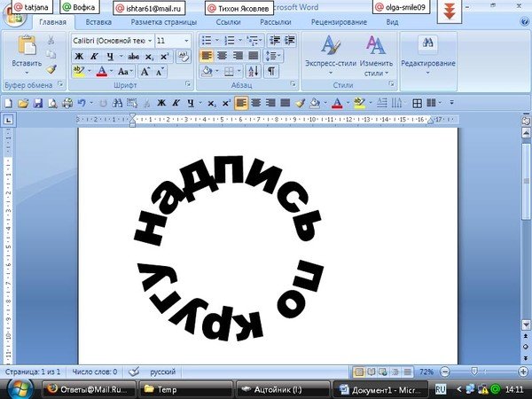This screenshot has height=399, width=532.
Task: Toggle bold (Ж) in the ribbon
Action: point(79,56)
